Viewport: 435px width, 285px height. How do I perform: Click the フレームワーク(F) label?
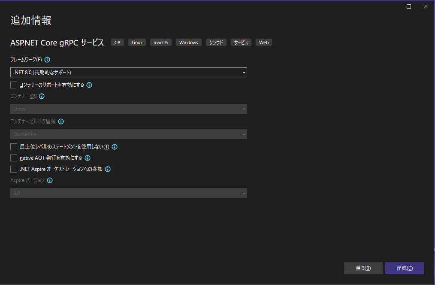[x=26, y=60]
